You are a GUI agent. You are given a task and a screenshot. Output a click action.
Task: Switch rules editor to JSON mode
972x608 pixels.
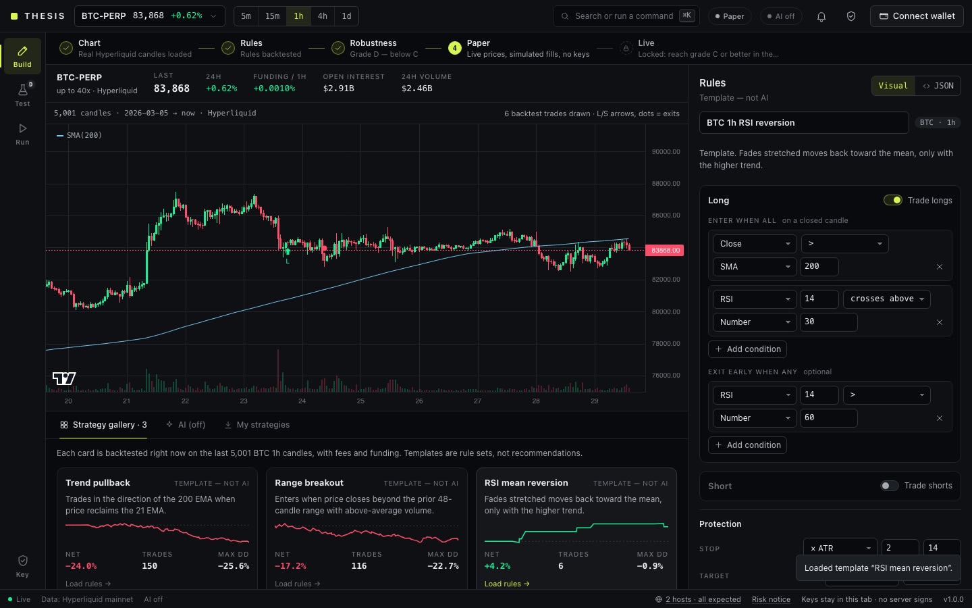(938, 86)
